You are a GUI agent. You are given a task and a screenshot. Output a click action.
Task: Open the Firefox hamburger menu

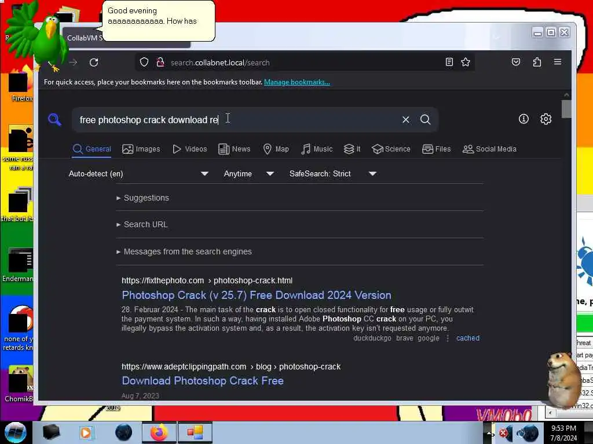(x=558, y=62)
